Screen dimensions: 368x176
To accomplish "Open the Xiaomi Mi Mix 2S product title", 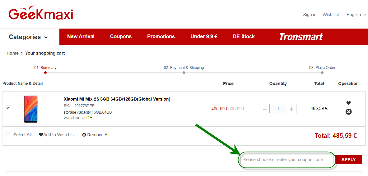I will [117, 99].
